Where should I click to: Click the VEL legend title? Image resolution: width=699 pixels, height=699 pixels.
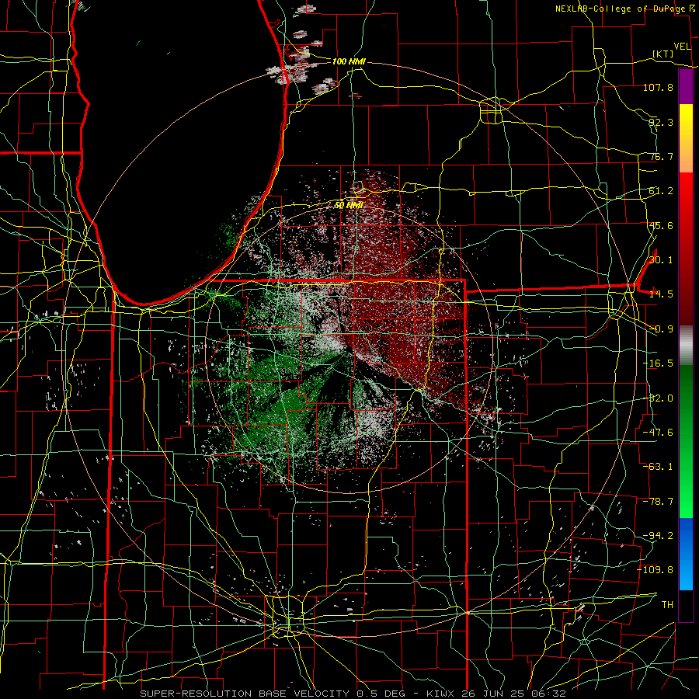click(x=682, y=46)
